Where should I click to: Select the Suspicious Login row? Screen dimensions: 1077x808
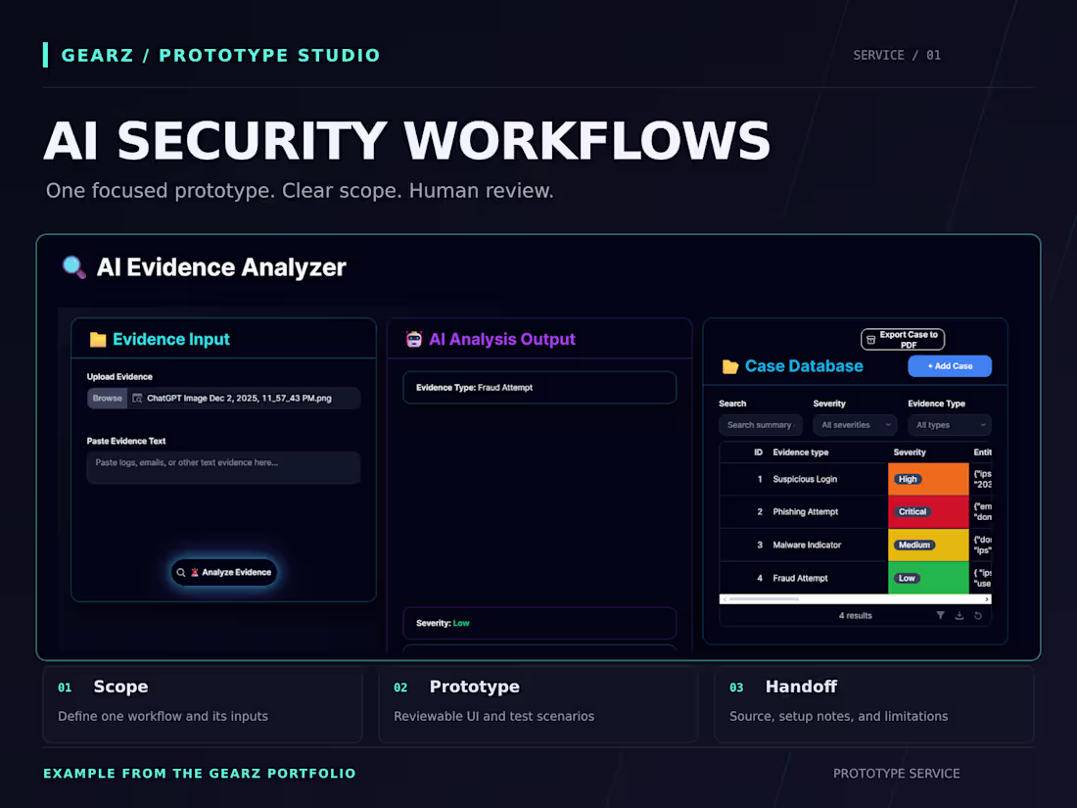point(855,479)
